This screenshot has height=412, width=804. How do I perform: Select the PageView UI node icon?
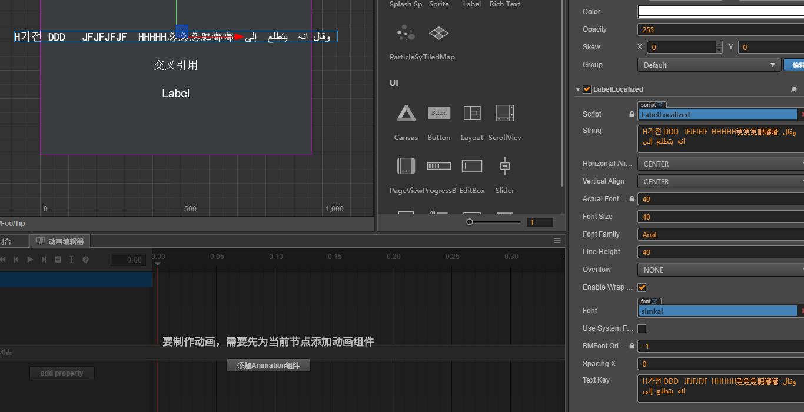point(406,166)
